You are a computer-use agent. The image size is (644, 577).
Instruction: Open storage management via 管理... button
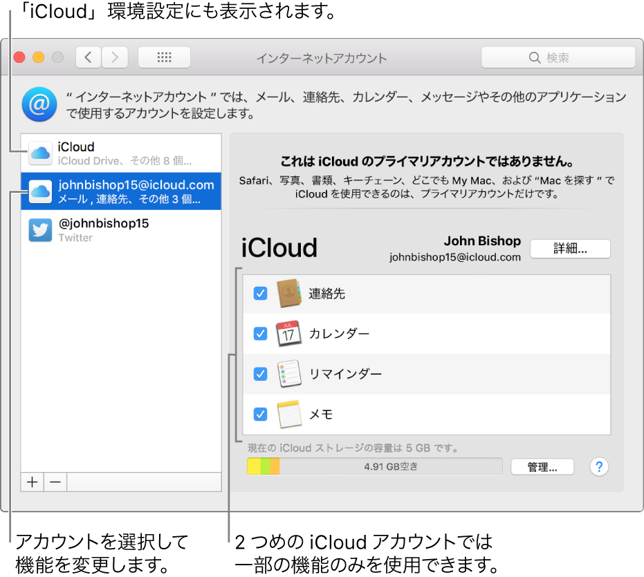(542, 466)
